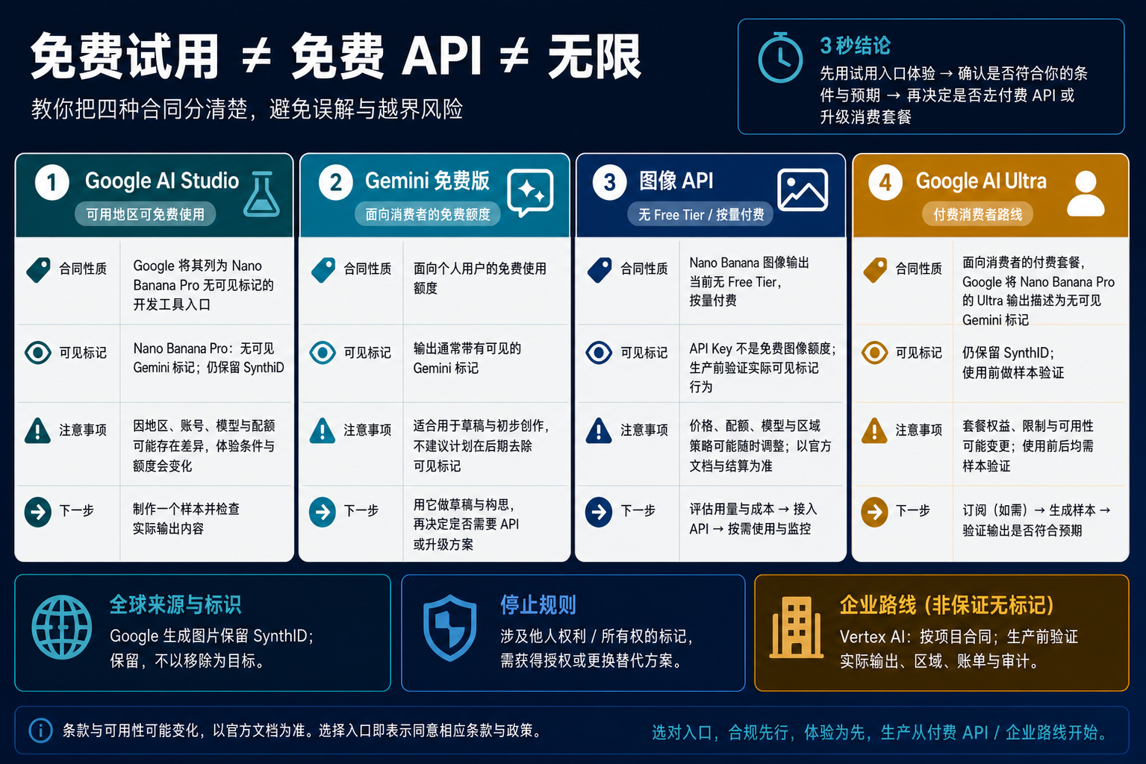Image resolution: width=1146 pixels, height=764 pixels.
Task: Click the info icon in the bottom notice bar
Action: 41,730
